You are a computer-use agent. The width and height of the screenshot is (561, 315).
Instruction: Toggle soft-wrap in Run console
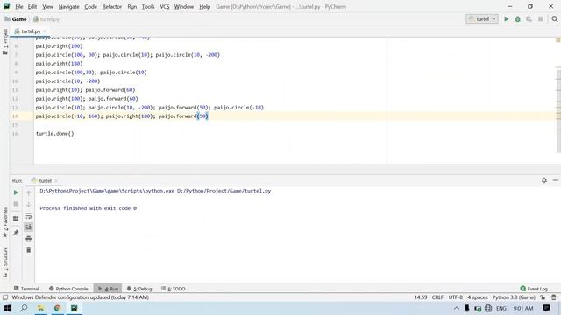pyautogui.click(x=29, y=216)
